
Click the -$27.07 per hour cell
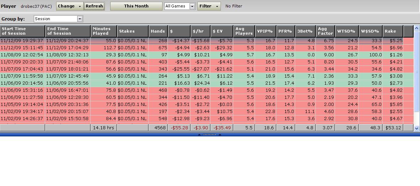point(200,69)
